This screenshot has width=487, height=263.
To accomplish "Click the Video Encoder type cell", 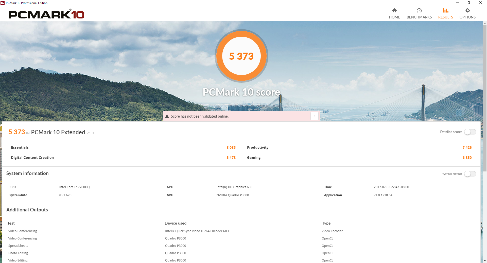I will click(332, 231).
